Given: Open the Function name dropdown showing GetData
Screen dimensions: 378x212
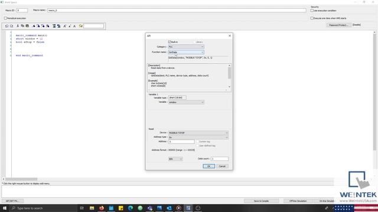Looking at the screenshot, I should [x=186, y=52].
